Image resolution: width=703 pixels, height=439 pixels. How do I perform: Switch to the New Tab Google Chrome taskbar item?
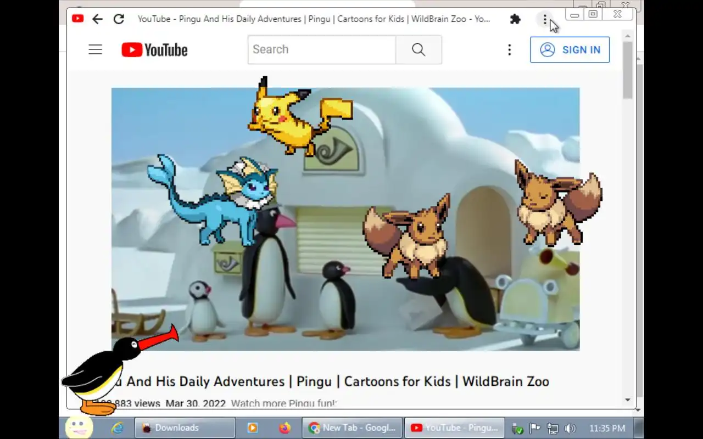[353, 428]
